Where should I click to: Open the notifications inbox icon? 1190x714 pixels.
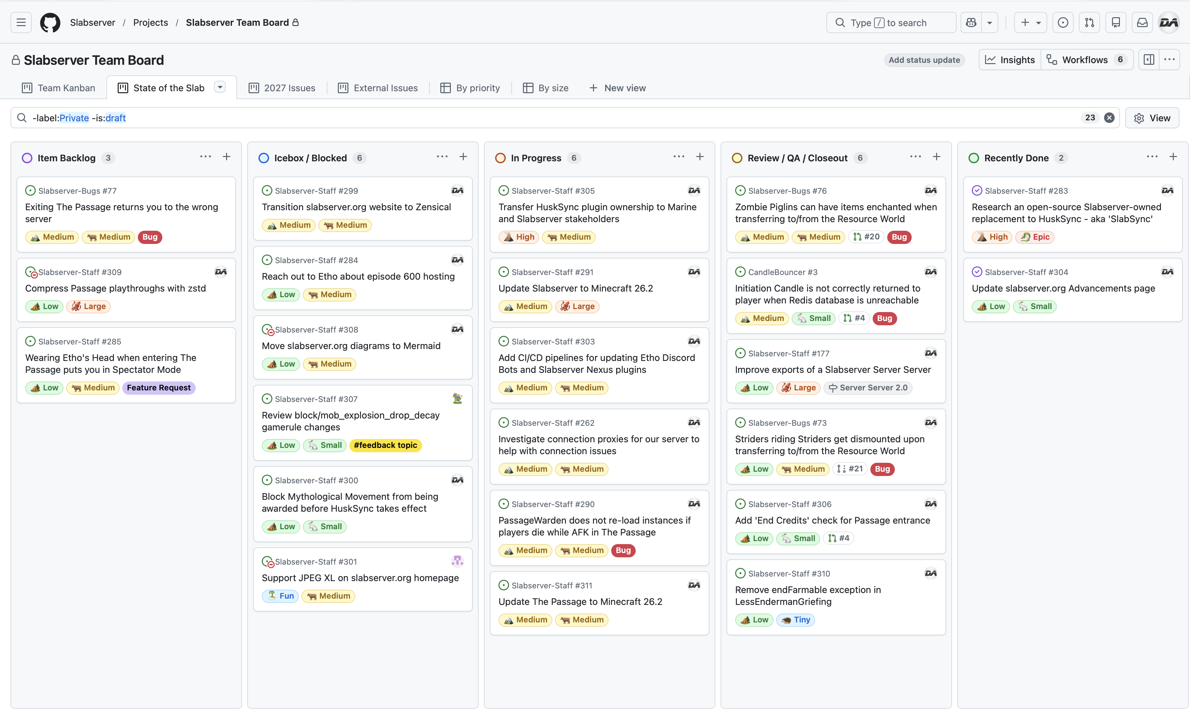(x=1142, y=22)
